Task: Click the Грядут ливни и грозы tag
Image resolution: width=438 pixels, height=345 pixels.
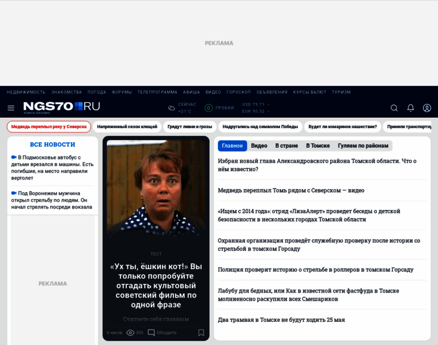Action: (190, 127)
